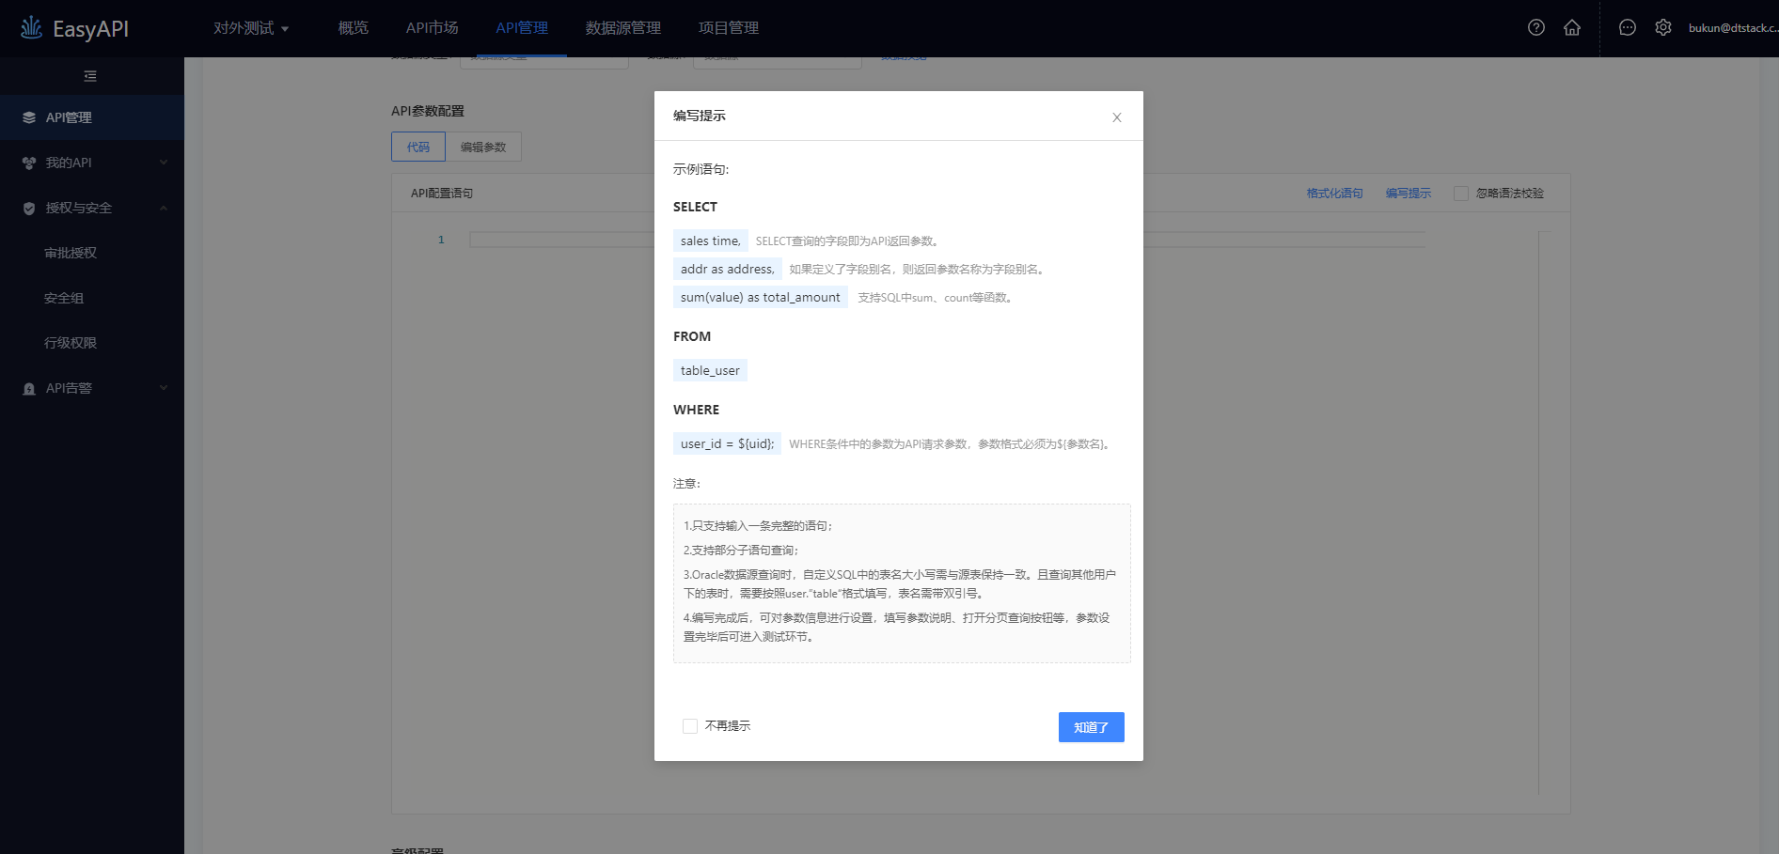1779x854 pixels.
Task: Click the 'sales time,' example snippet
Action: point(711,241)
